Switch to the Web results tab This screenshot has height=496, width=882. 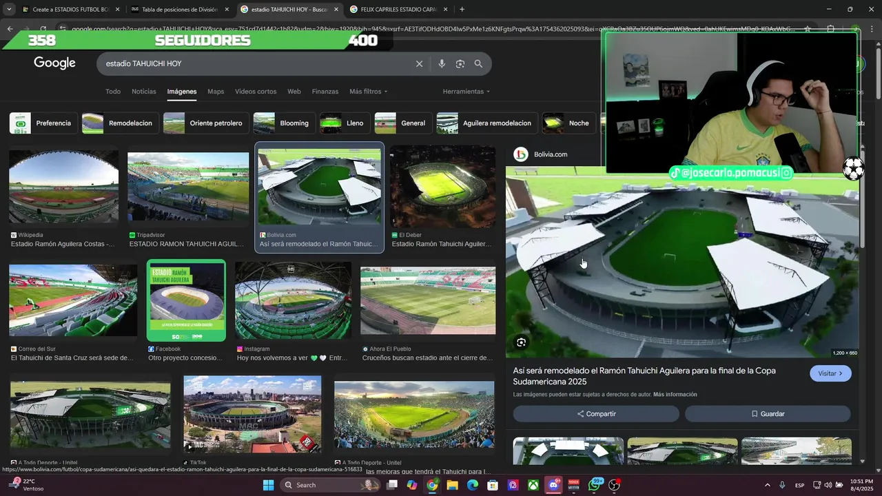[x=294, y=92]
